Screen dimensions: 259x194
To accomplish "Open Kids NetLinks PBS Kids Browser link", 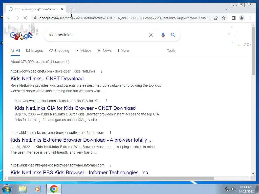I will click(x=80, y=172).
